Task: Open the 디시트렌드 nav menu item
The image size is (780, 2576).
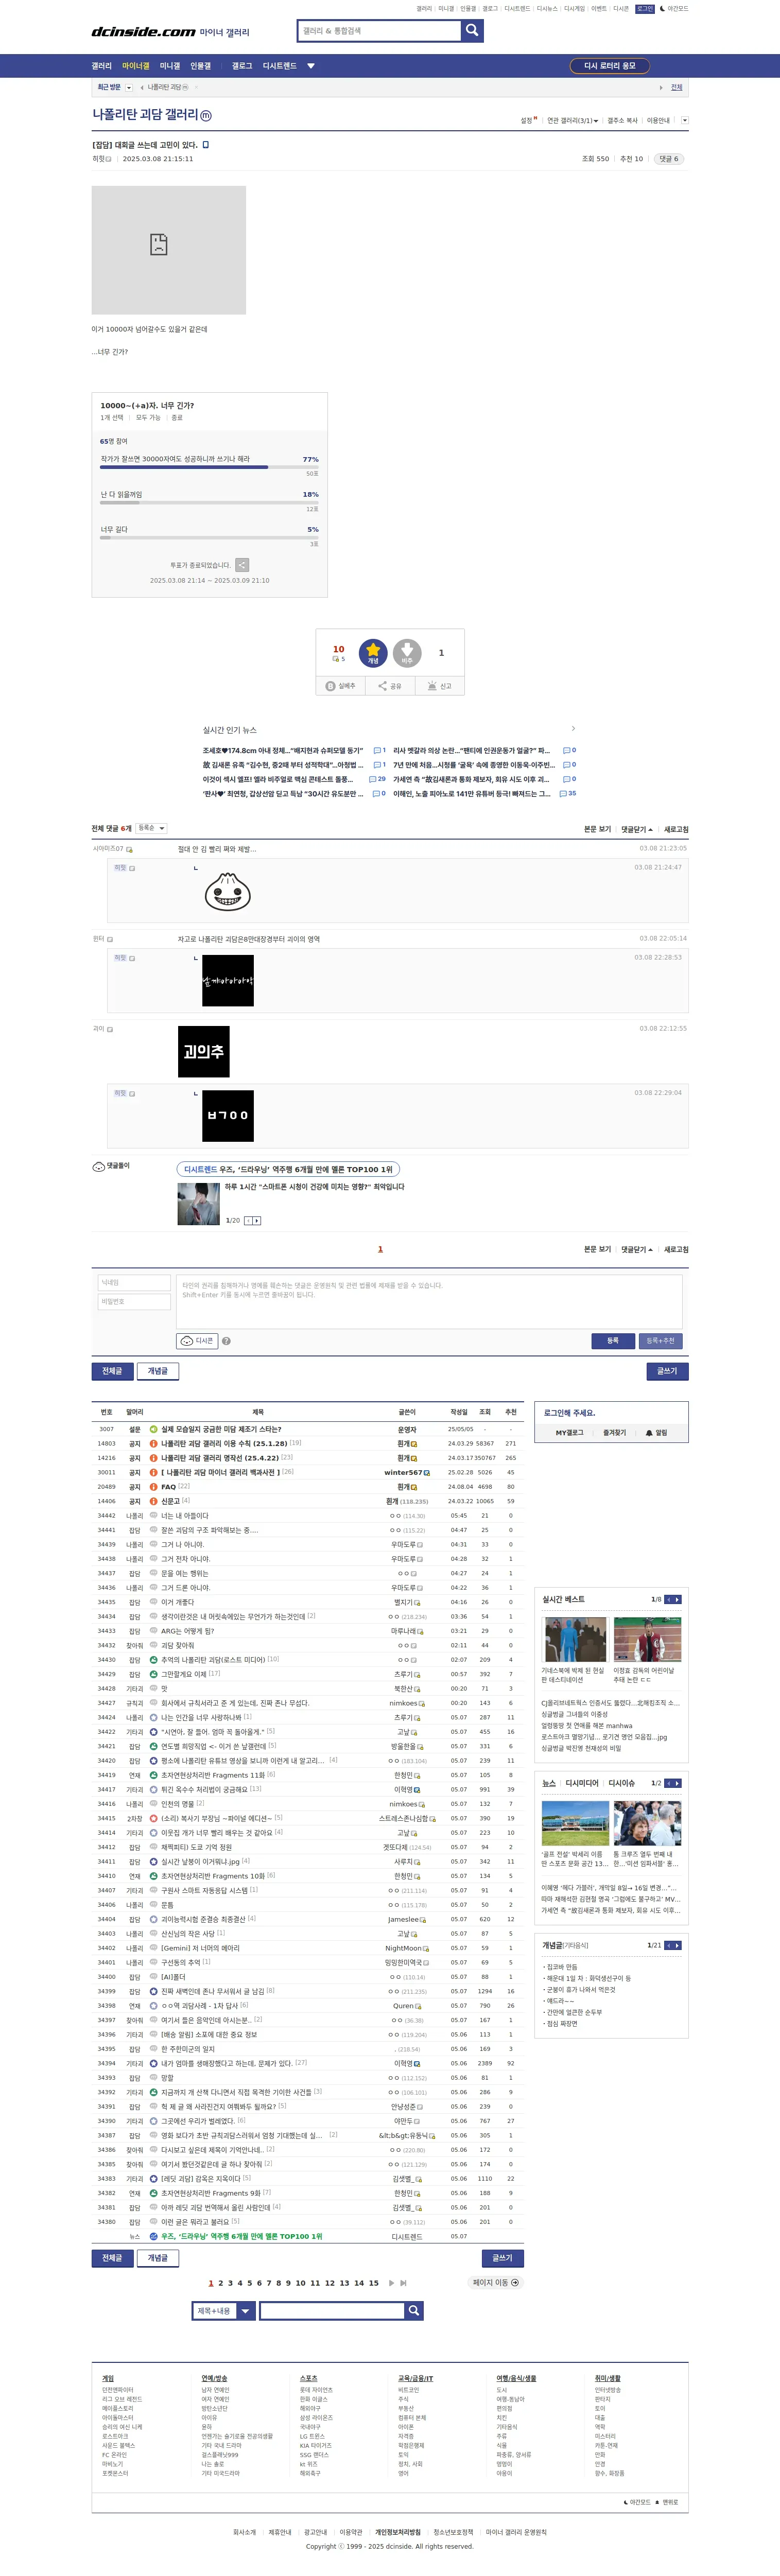Action: point(280,66)
